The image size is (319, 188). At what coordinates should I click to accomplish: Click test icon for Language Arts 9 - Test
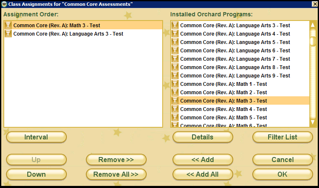click(x=175, y=75)
